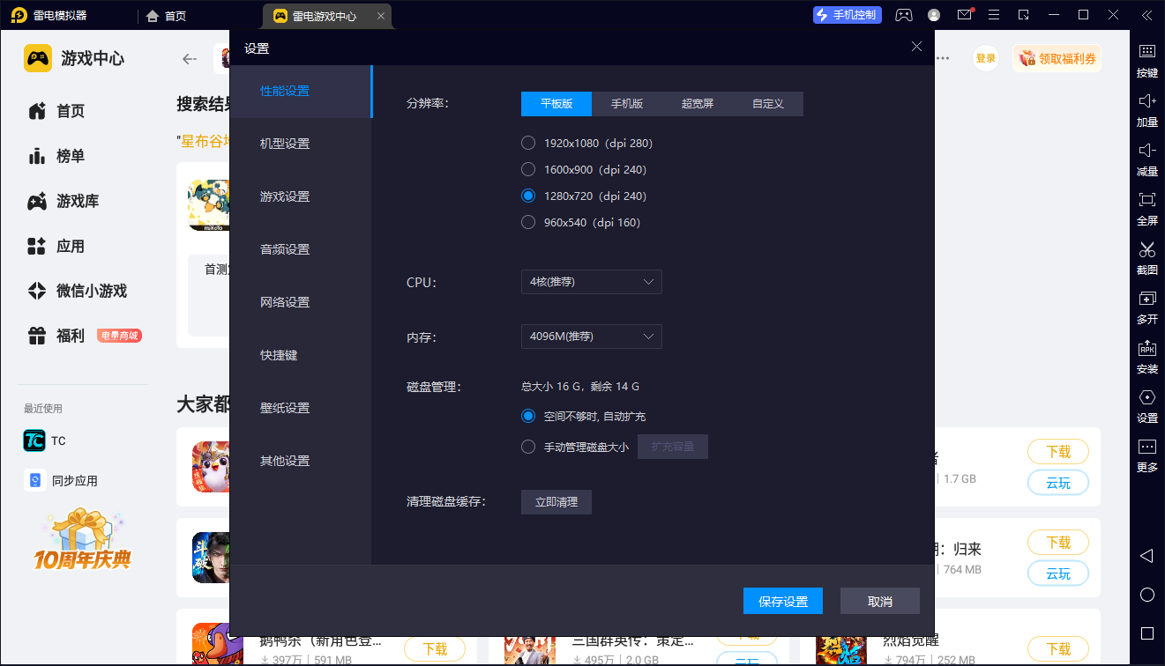Screen dimensions: 1165x666
Task: Click the 保存设置 button
Action: [783, 601]
